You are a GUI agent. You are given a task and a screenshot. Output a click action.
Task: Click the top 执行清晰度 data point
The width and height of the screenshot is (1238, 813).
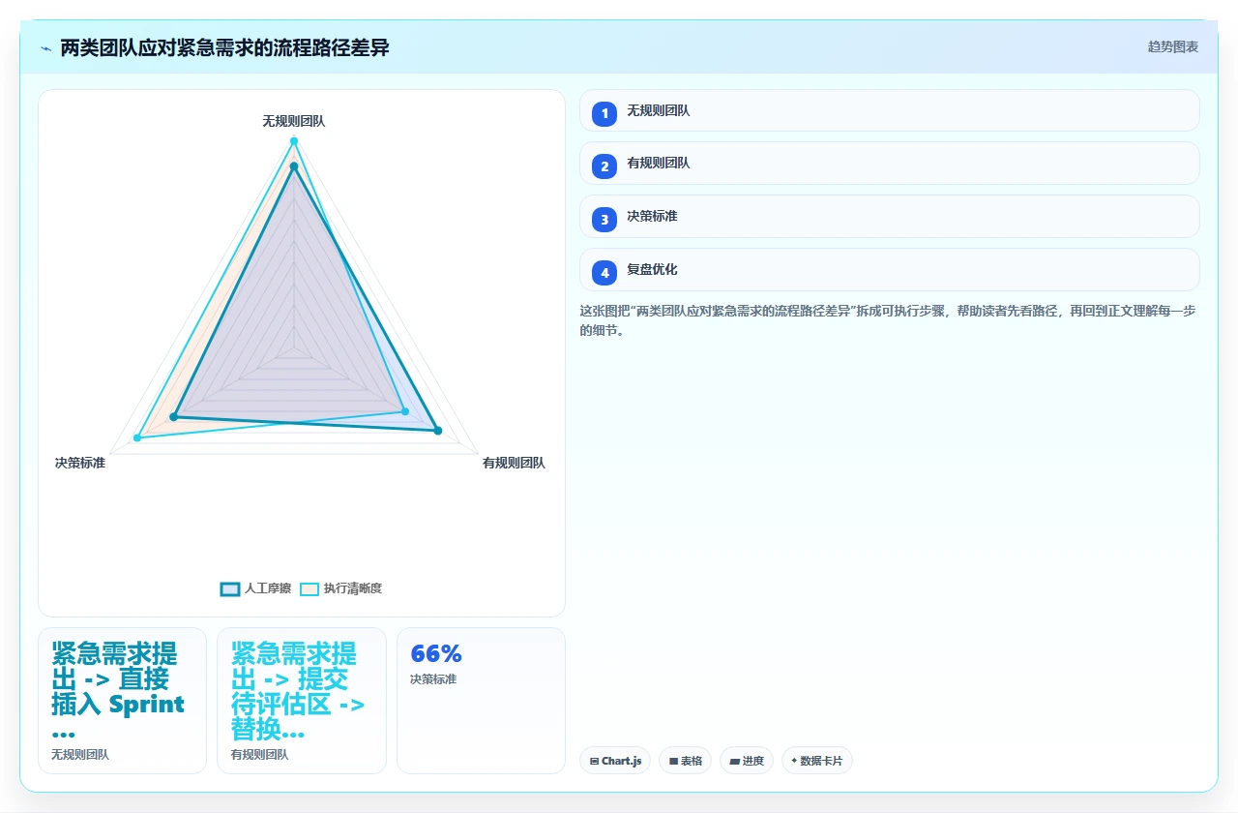click(x=294, y=141)
